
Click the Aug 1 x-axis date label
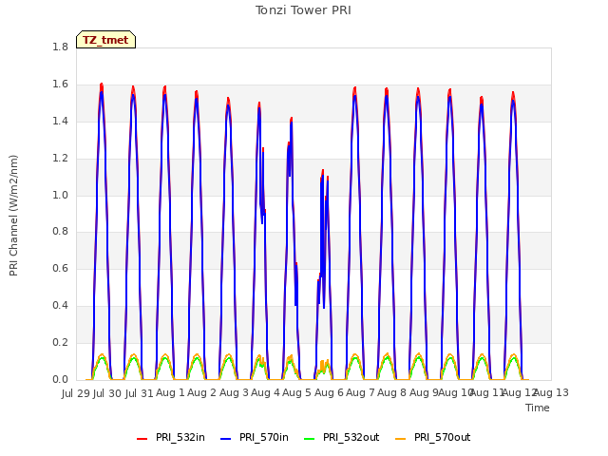(x=171, y=393)
